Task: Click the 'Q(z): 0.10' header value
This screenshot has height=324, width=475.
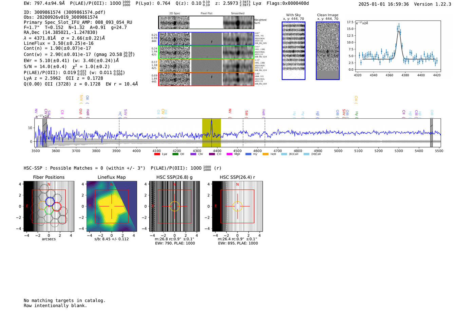Action: [x=188, y=3]
